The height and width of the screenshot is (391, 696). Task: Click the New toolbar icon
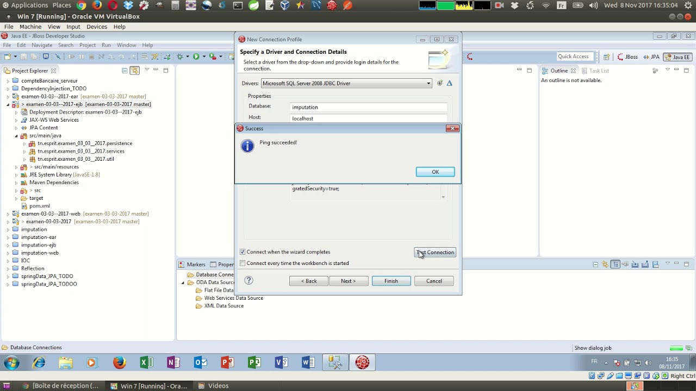(x=8, y=56)
